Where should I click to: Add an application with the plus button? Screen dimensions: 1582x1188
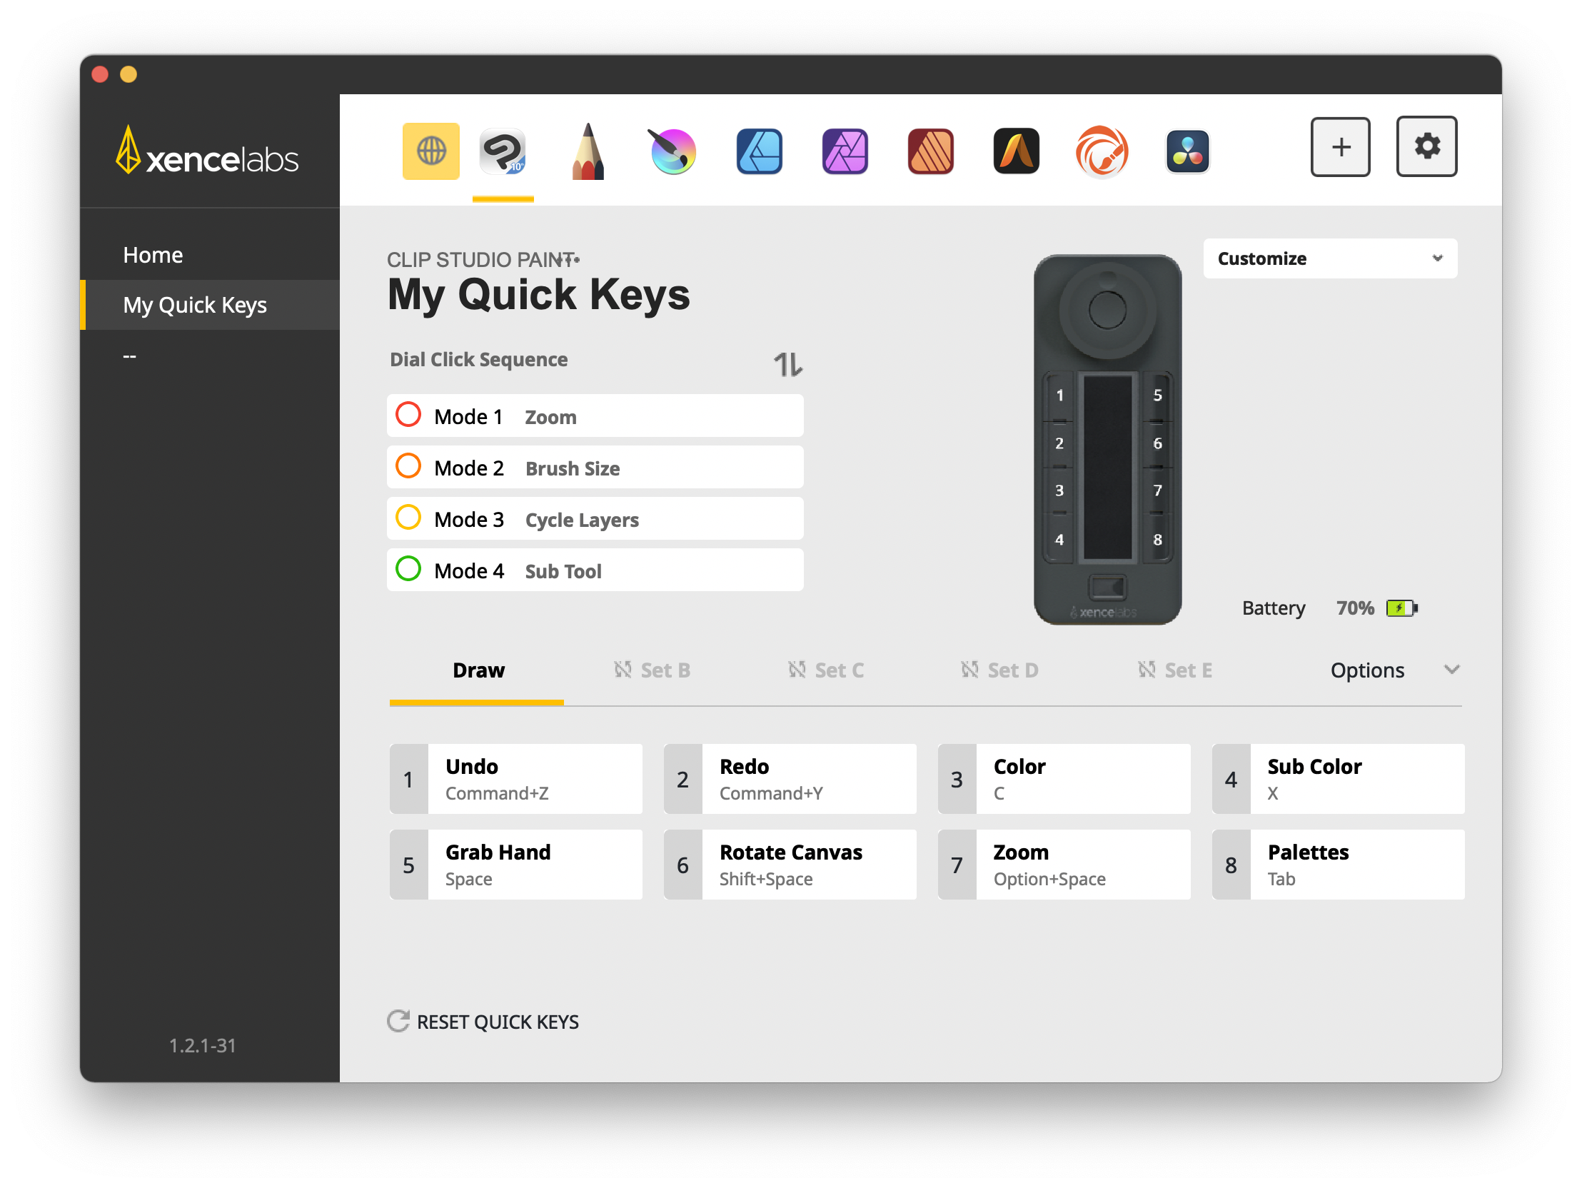click(1339, 146)
